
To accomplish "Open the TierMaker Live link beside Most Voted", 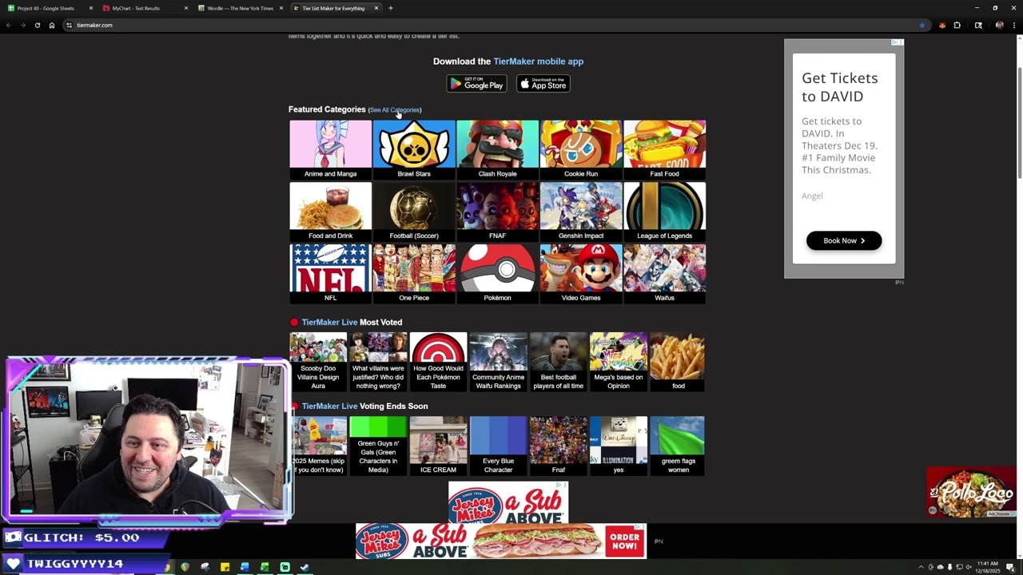I will [x=329, y=323].
